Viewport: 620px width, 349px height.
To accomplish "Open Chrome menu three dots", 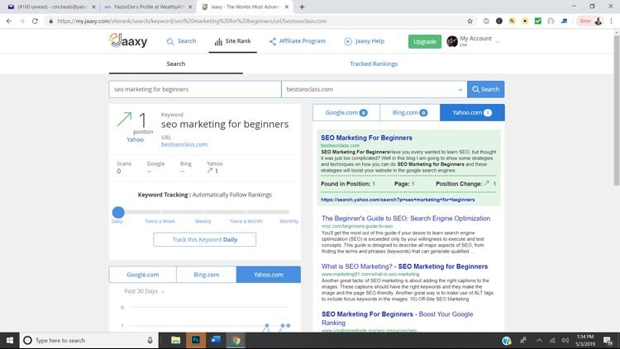I will [611, 21].
